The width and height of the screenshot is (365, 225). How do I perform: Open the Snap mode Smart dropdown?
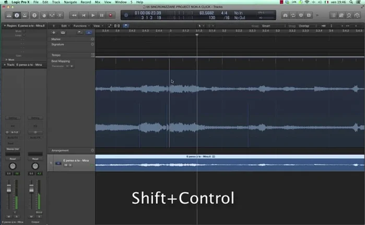(273, 26)
